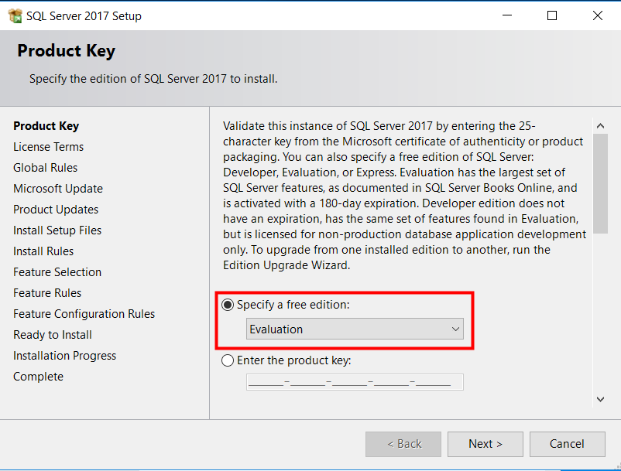Minimize the SQL Server 2017 Setup window
Image resolution: width=621 pixels, height=471 pixels.
tap(506, 15)
